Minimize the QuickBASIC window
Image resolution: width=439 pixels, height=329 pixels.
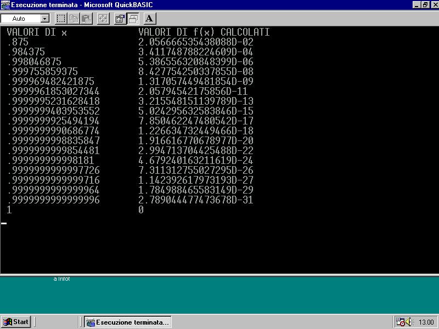click(x=417, y=5)
